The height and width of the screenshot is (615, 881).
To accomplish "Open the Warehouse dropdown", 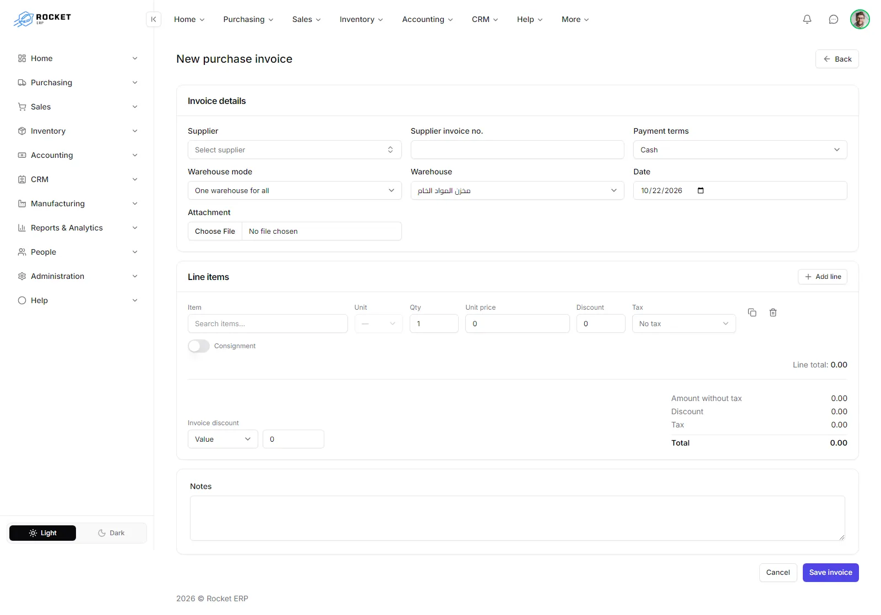I will coord(518,190).
